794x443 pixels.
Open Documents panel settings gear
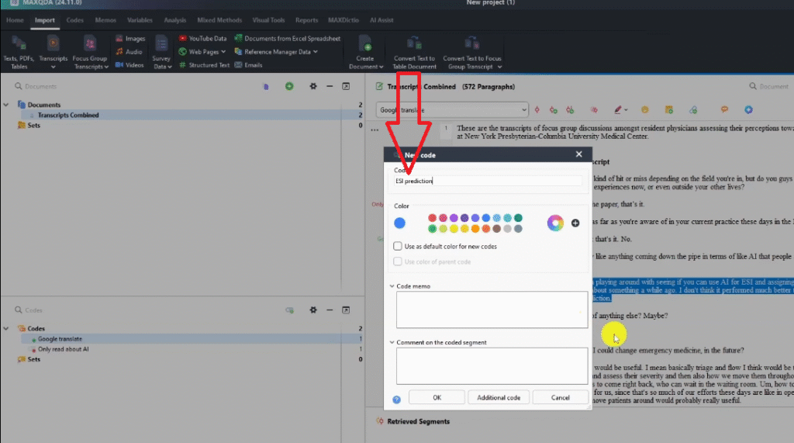313,86
